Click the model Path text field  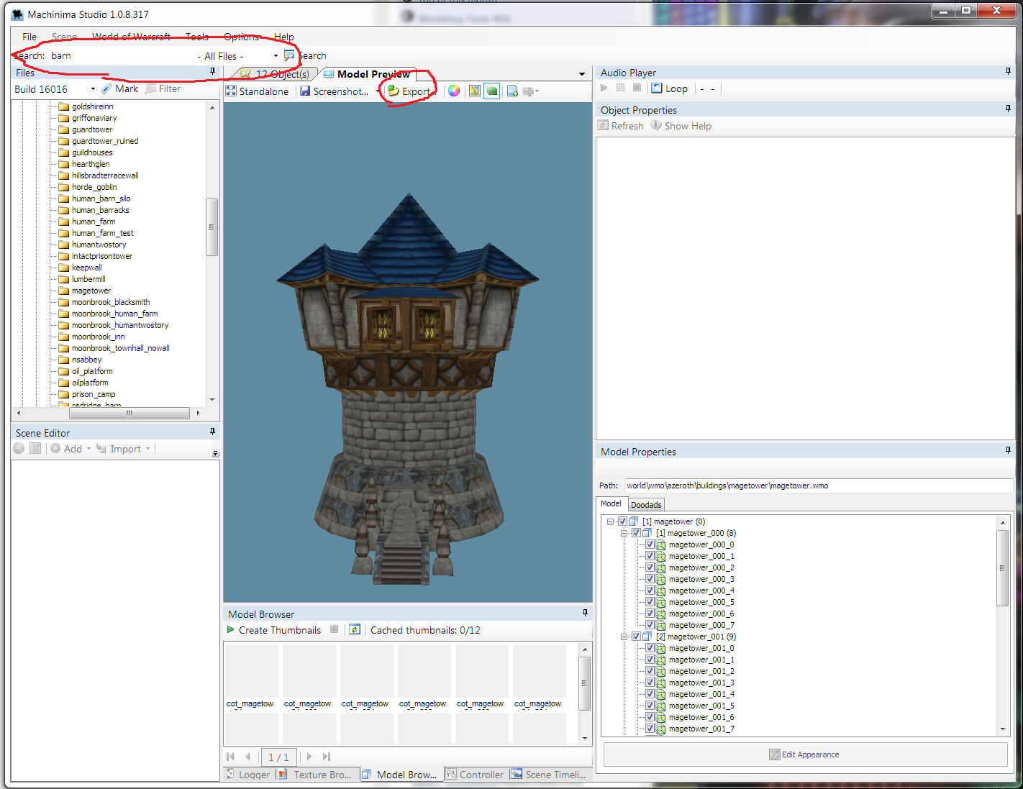(819, 485)
